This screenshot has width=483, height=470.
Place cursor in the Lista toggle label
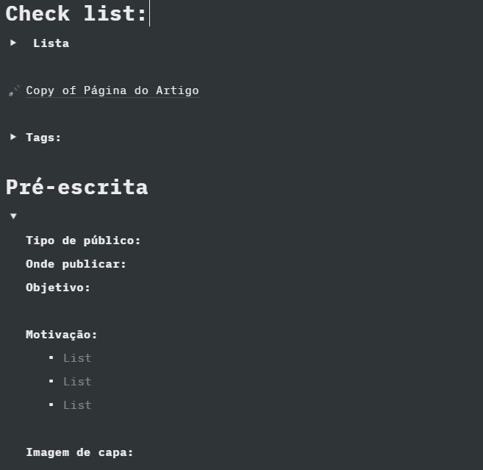[x=51, y=43]
